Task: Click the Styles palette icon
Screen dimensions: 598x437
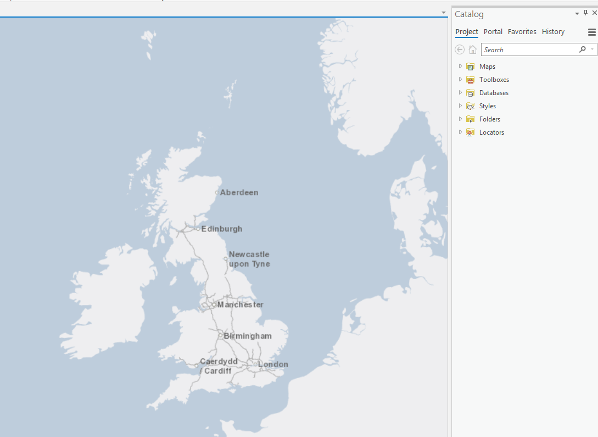Action: click(x=471, y=106)
